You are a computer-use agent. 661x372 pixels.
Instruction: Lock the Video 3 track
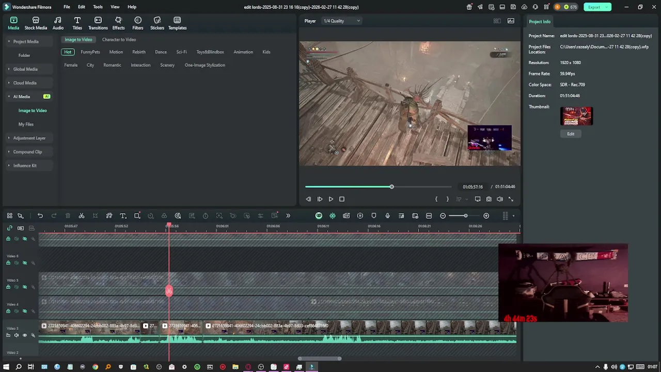click(8, 335)
